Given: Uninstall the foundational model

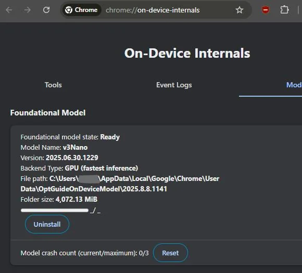Looking at the screenshot, I should [x=47, y=224].
